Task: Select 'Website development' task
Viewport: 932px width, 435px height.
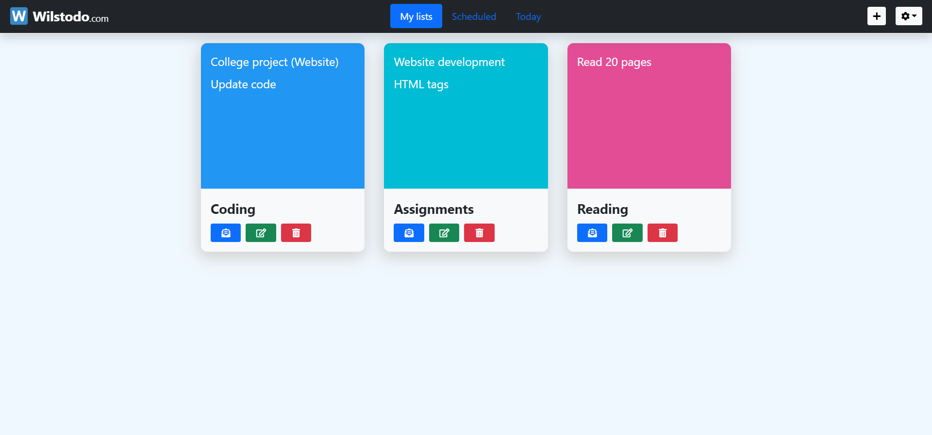Action: 449,62
